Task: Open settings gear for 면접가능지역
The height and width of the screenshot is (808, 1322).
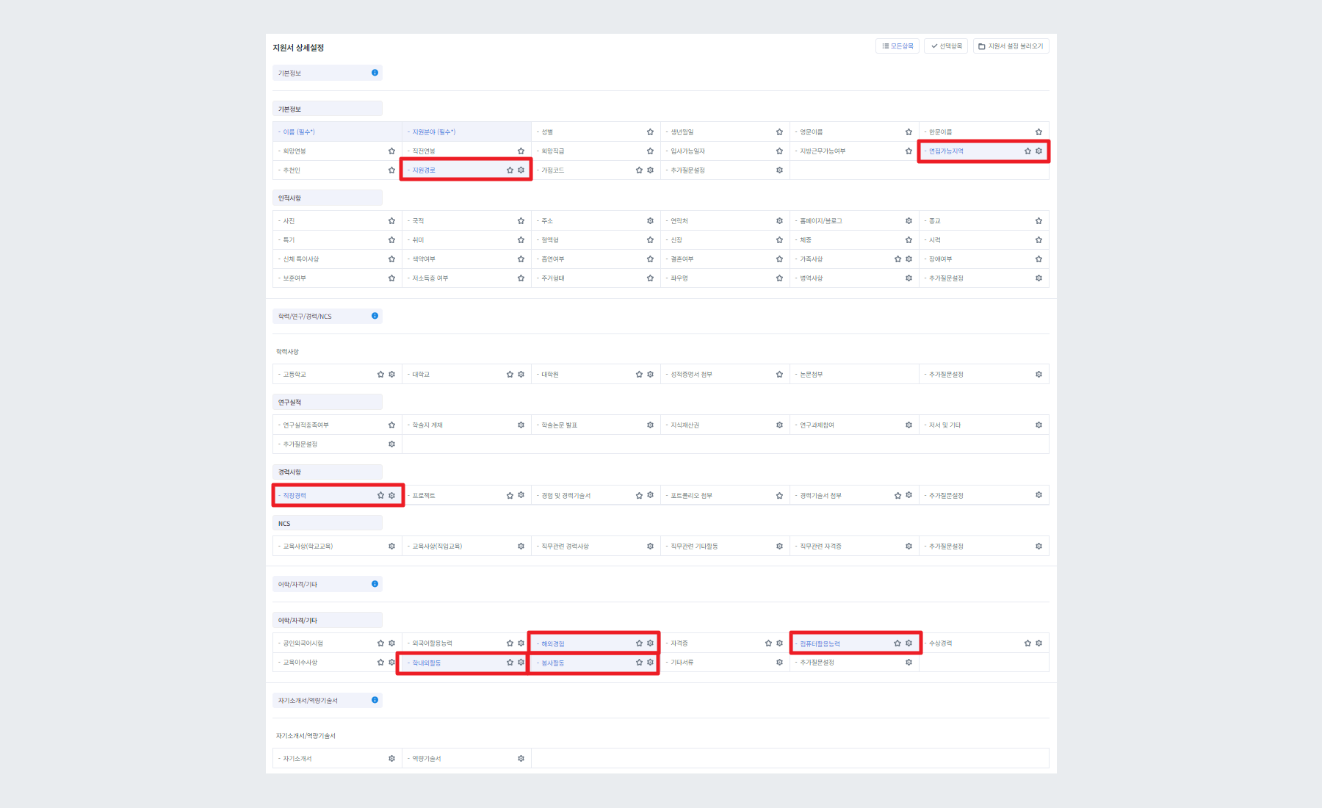Action: coord(1039,151)
